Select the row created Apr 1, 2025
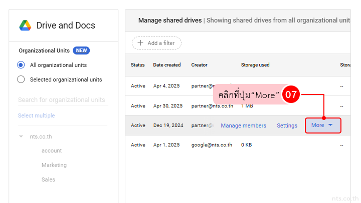Screen dimensions: 361x203 coord(166,145)
